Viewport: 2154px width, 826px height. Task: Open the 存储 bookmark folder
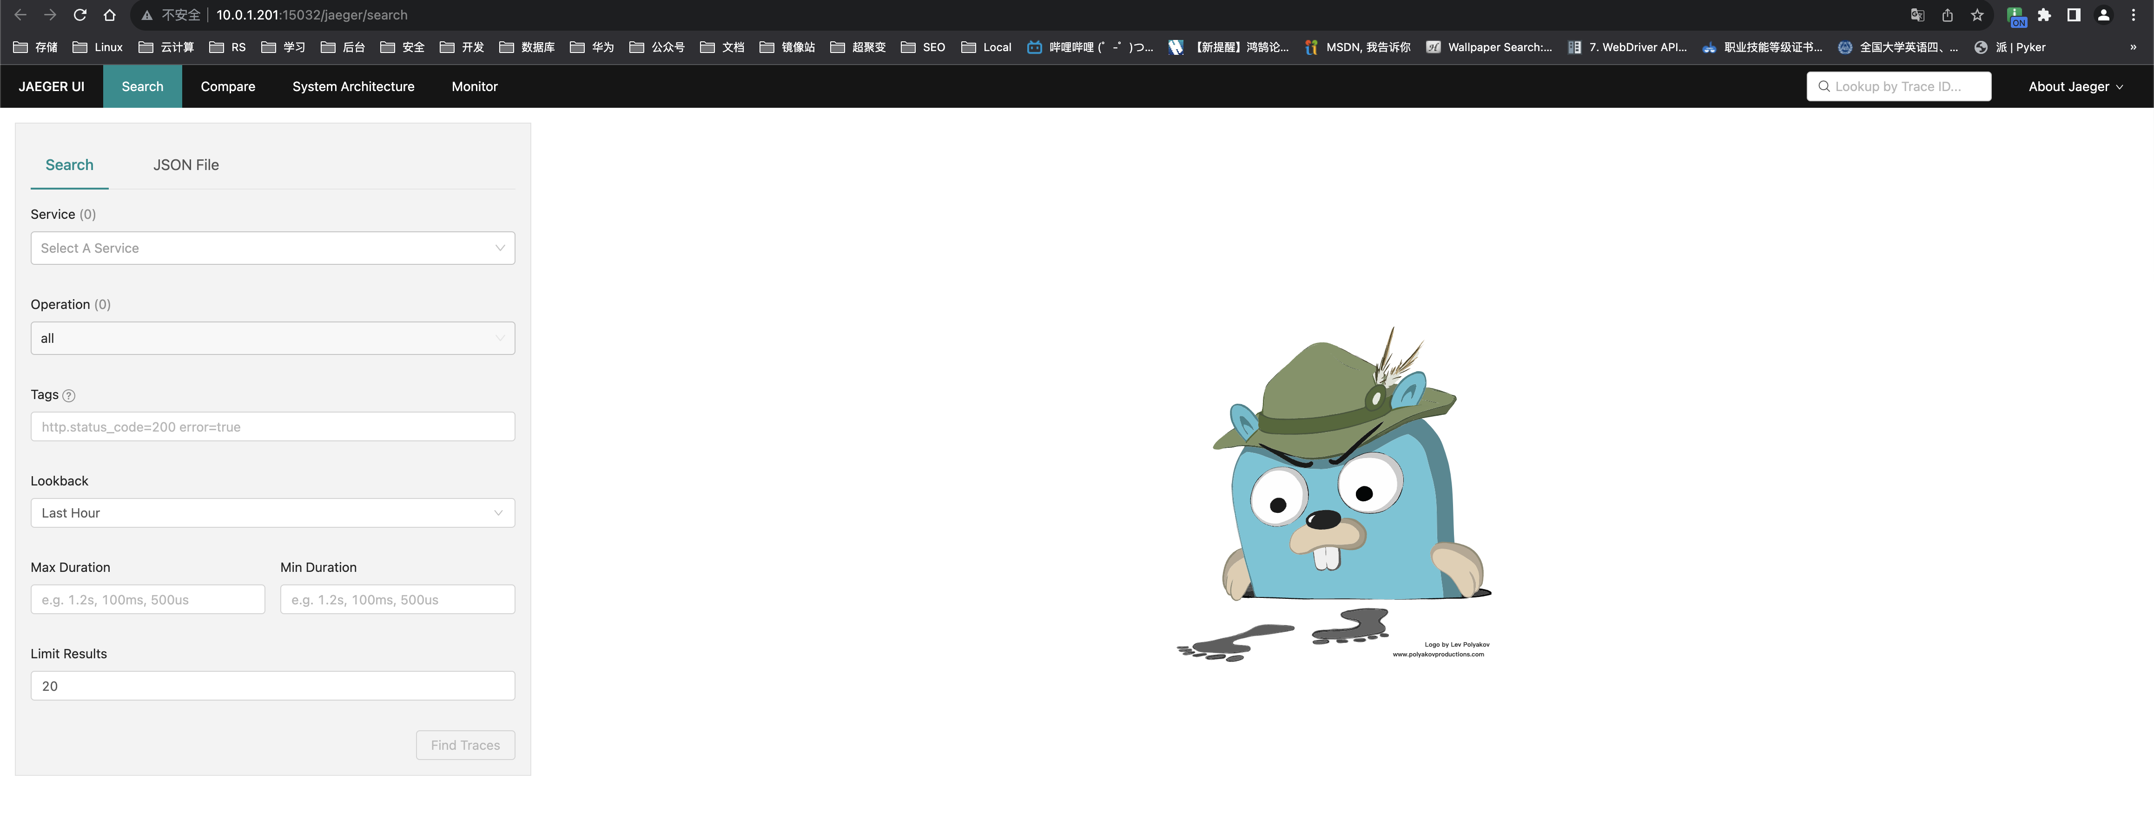pos(36,47)
